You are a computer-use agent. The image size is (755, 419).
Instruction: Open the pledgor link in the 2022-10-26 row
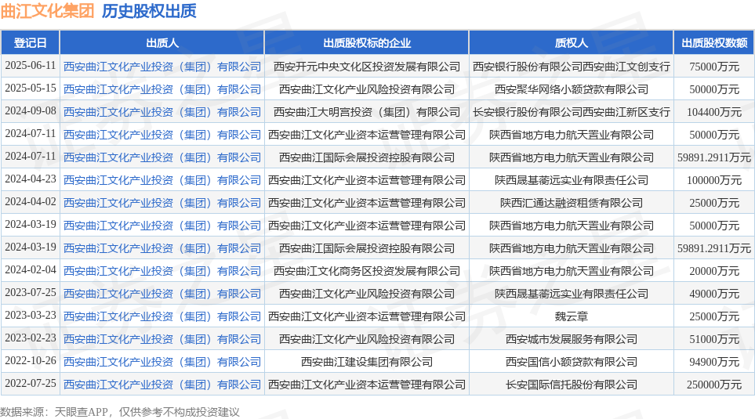pos(162,362)
